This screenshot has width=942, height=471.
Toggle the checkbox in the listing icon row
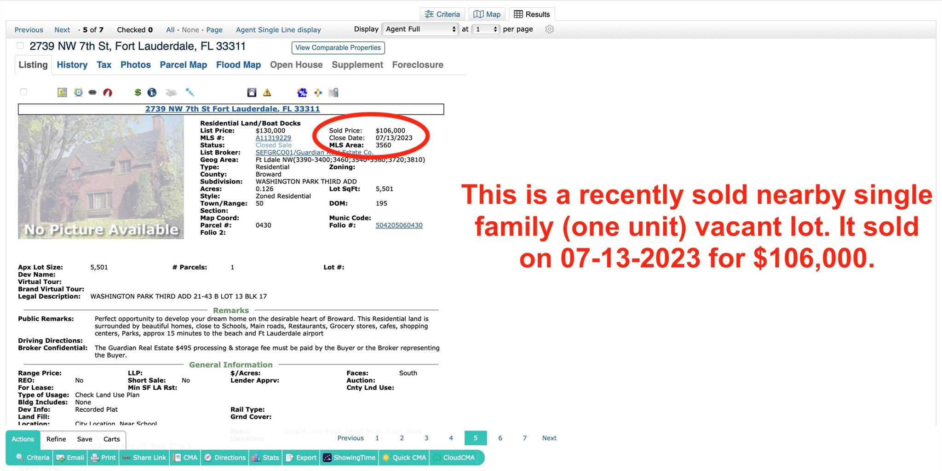23,92
